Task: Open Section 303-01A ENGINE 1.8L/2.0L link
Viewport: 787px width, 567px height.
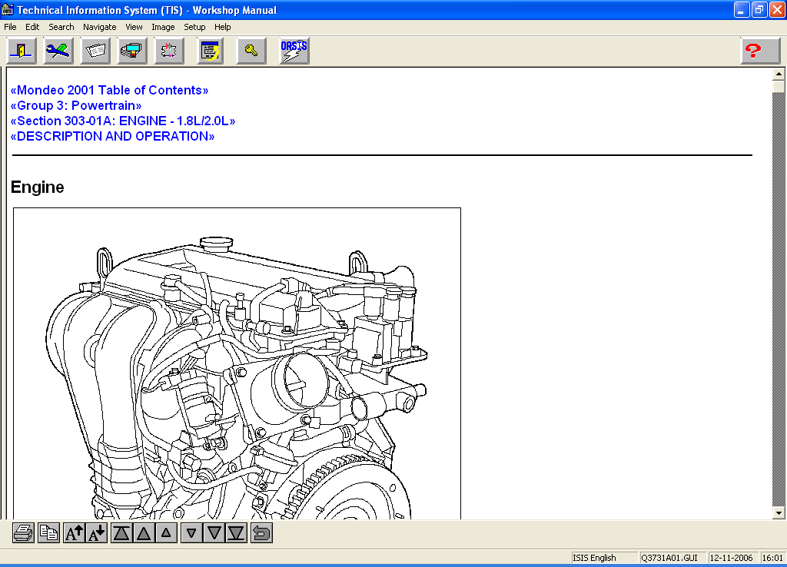Action: click(x=122, y=121)
